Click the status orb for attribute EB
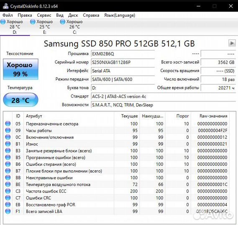The image size is (238, 225). pos(8,205)
